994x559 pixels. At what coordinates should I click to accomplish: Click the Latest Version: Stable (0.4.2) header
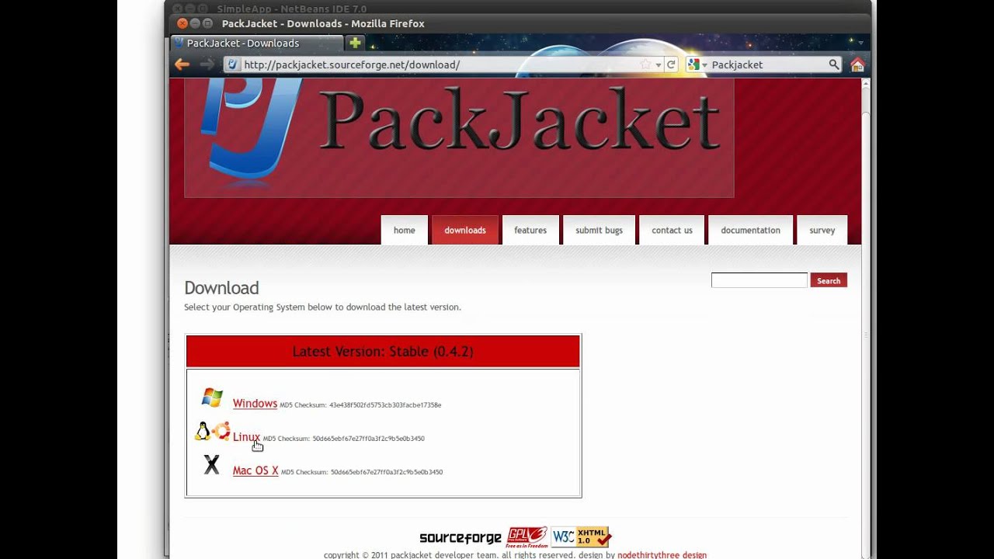[383, 352]
